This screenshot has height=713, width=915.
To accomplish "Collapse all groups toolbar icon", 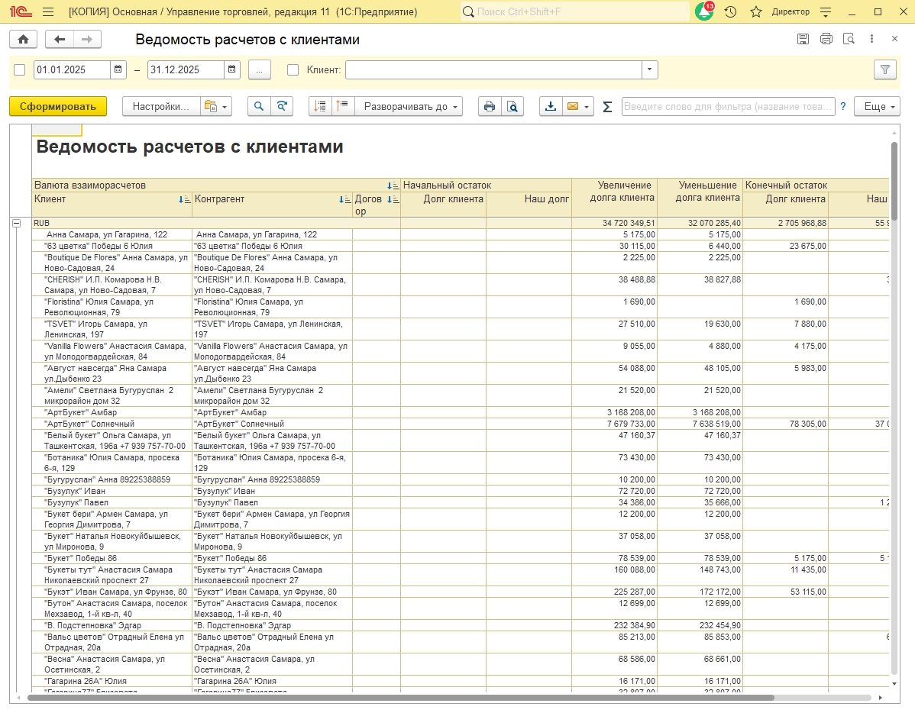I will click(x=320, y=106).
